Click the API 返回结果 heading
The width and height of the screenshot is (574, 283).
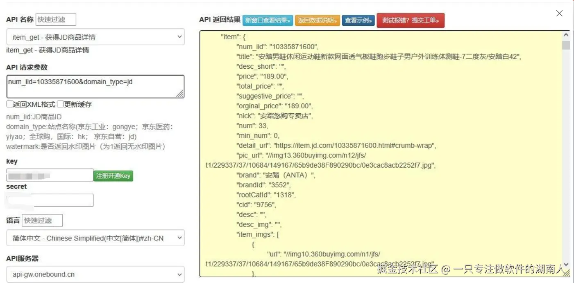click(x=220, y=20)
